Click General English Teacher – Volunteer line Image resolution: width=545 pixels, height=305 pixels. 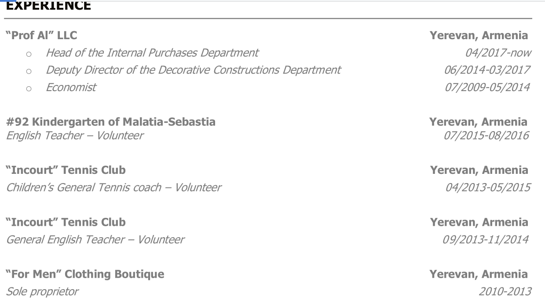point(95,239)
